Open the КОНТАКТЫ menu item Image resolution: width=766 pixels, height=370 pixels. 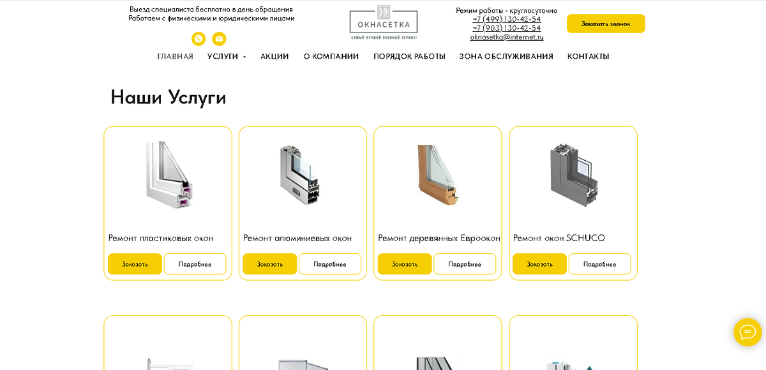589,56
